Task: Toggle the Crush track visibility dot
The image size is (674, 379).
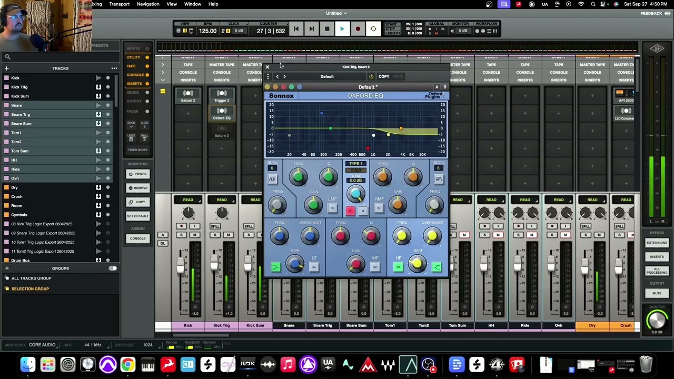Action: point(108,196)
